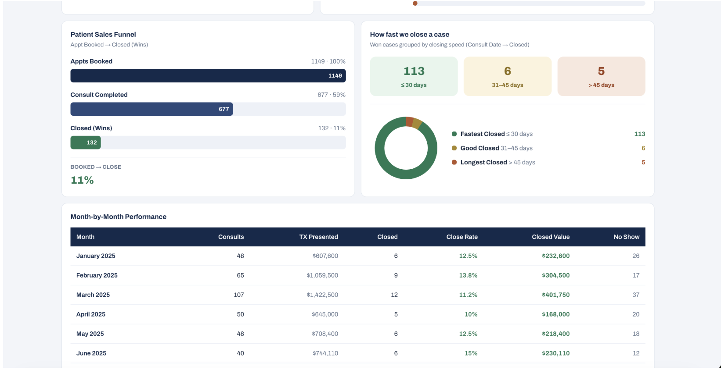Sort table by TX Presented column header
This screenshot has height=370, width=721.
pos(319,237)
